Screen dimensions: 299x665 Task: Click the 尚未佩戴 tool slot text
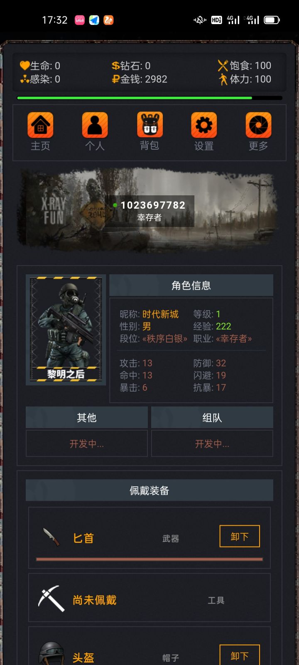95,600
